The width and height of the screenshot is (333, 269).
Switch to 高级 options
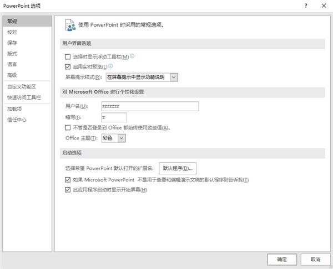pyautogui.click(x=27, y=75)
